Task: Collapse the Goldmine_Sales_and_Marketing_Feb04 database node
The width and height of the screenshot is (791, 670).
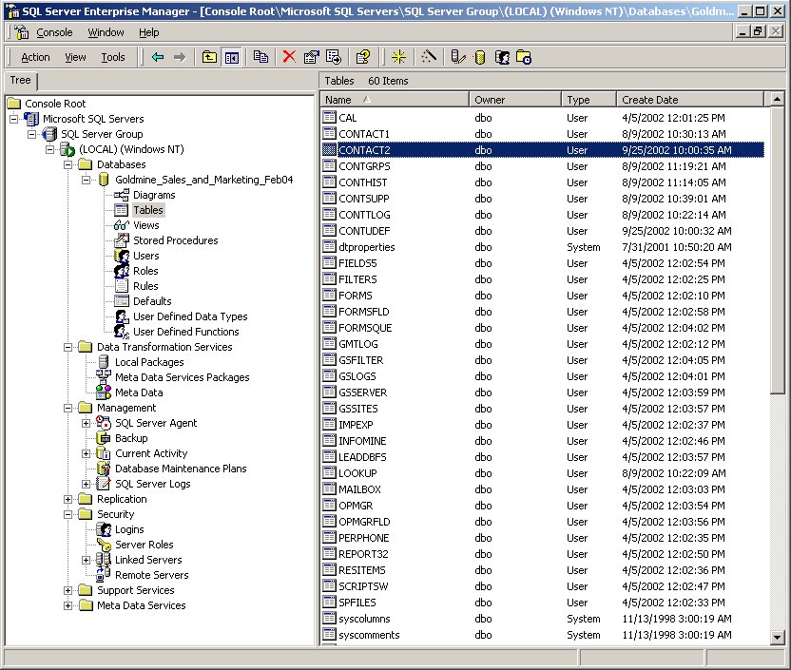Action: 87,180
